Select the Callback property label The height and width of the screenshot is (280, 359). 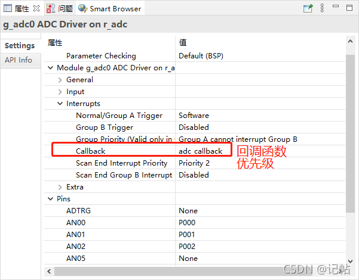pyautogui.click(x=91, y=151)
